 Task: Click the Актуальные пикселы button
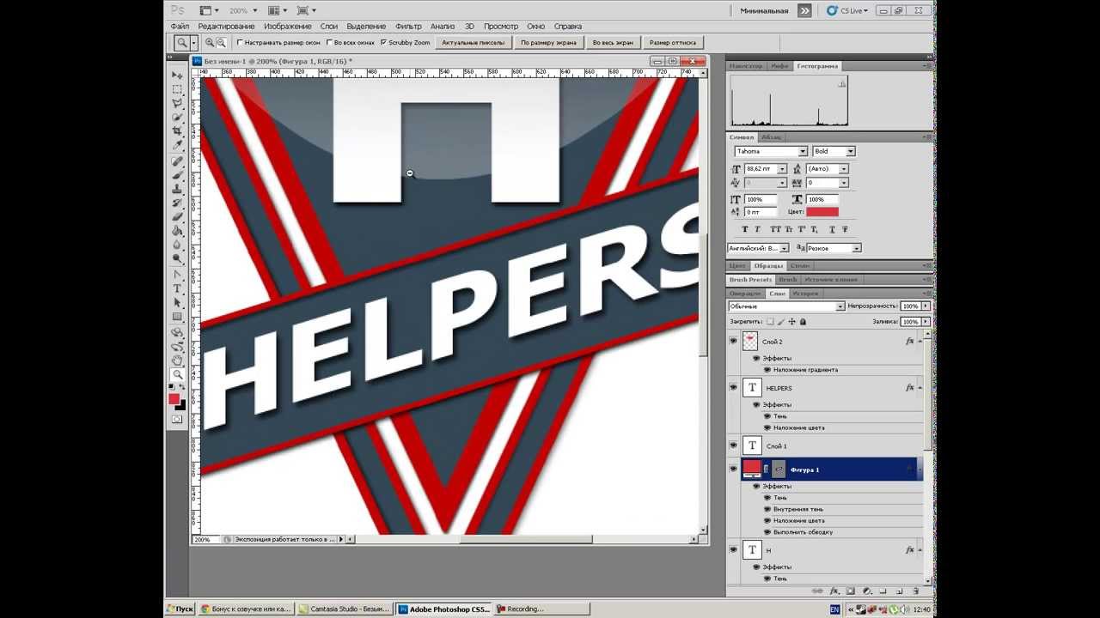click(474, 42)
